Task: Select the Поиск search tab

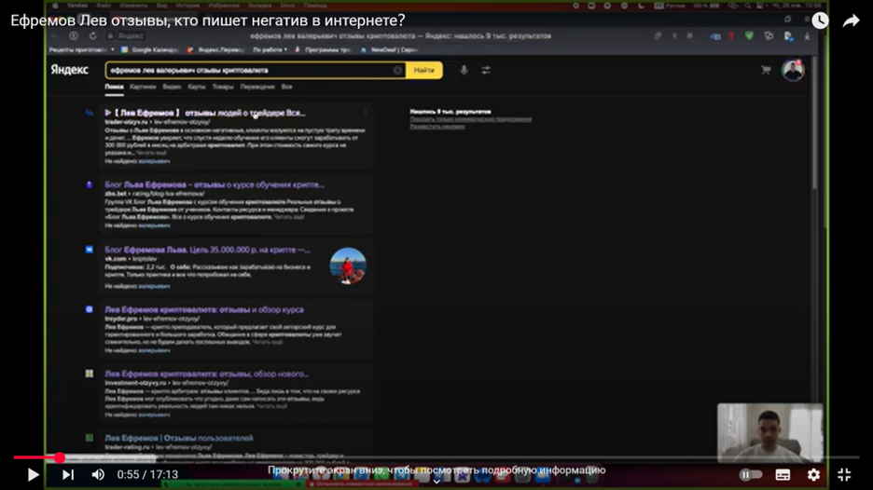Action: coord(114,87)
